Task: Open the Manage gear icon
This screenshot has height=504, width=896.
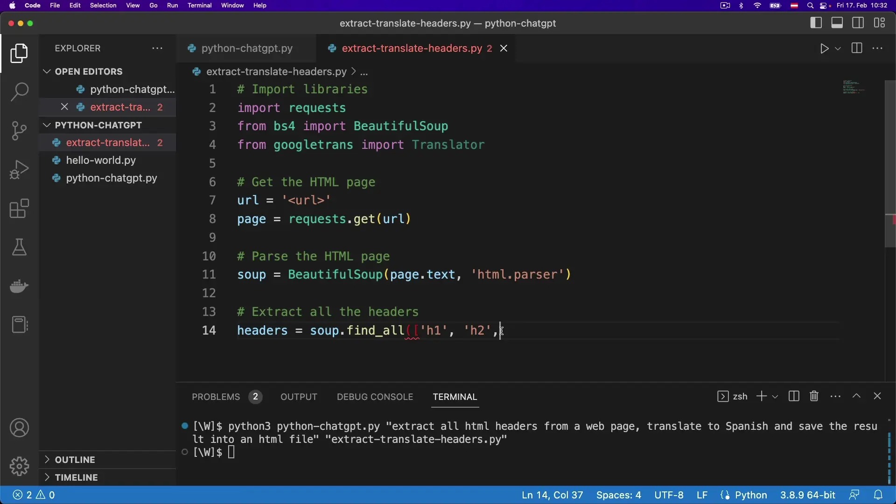Action: (x=19, y=466)
